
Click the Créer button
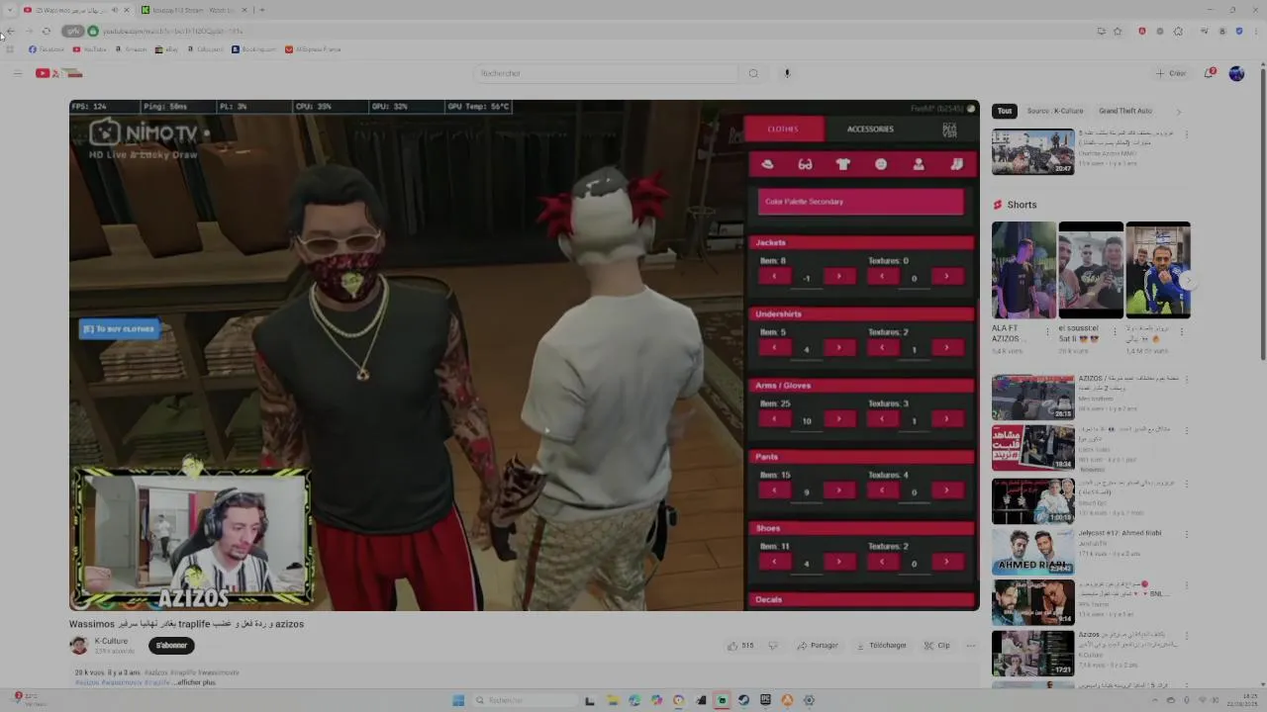coord(1171,73)
